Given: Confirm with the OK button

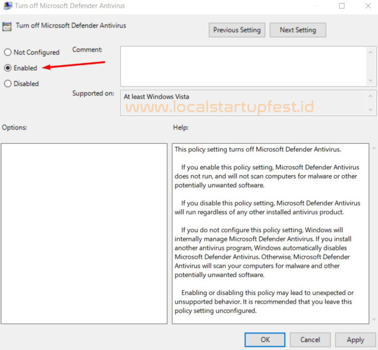Looking at the screenshot, I should pyautogui.click(x=265, y=340).
